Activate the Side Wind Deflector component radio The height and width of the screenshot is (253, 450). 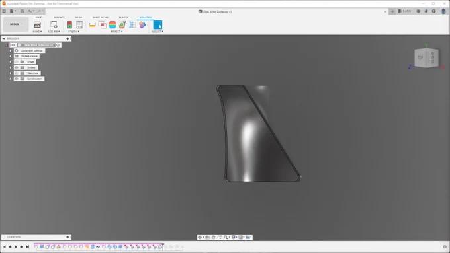(58, 45)
